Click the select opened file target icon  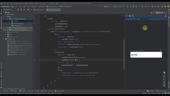(x=18, y=10)
